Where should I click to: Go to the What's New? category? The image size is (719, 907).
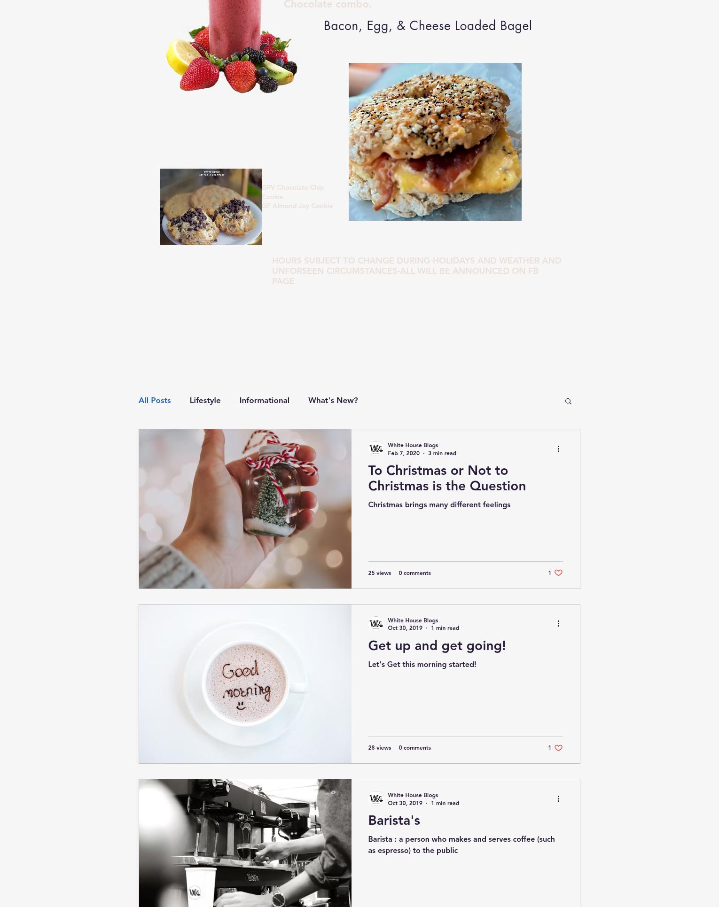pos(333,401)
